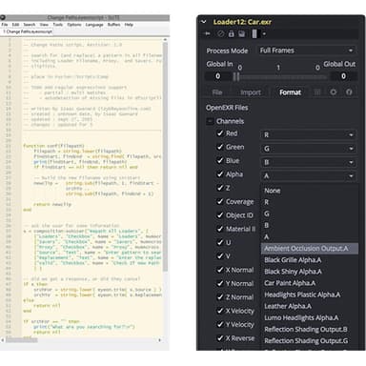366x366 pixels.
Task: Choose R from the Alpha channel list
Action: click(x=310, y=202)
